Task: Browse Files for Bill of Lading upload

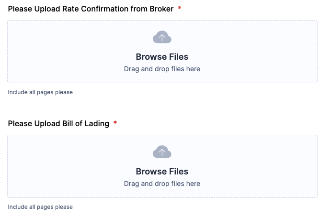Action: (162, 172)
